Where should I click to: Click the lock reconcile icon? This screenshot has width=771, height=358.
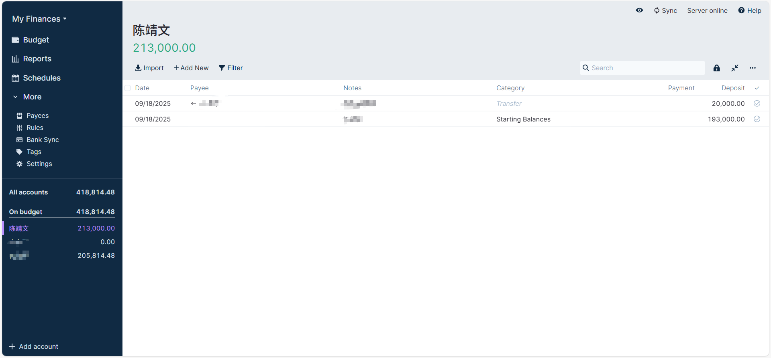click(x=716, y=68)
